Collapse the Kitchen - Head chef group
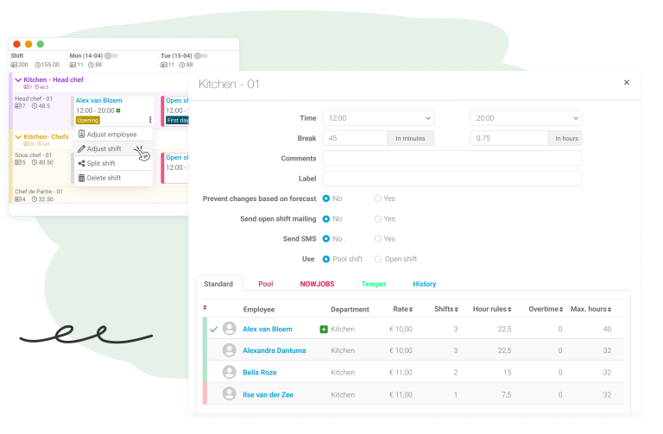Screen dimensions: 663x434 click(x=18, y=80)
